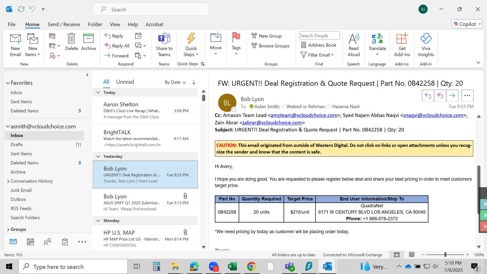This screenshot has width=487, height=274.
Task: Click Search People field
Action: 319,36
